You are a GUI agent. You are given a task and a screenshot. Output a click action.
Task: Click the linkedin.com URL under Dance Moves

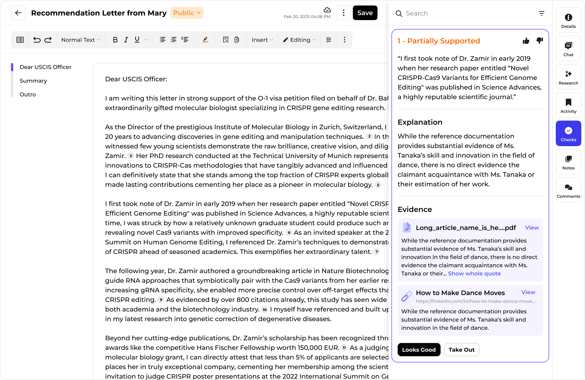click(476, 301)
